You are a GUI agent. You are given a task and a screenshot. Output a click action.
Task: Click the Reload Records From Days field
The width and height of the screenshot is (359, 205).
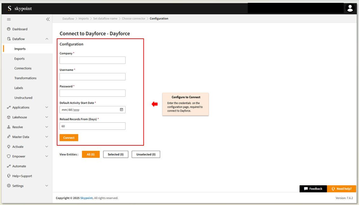[x=93, y=126]
